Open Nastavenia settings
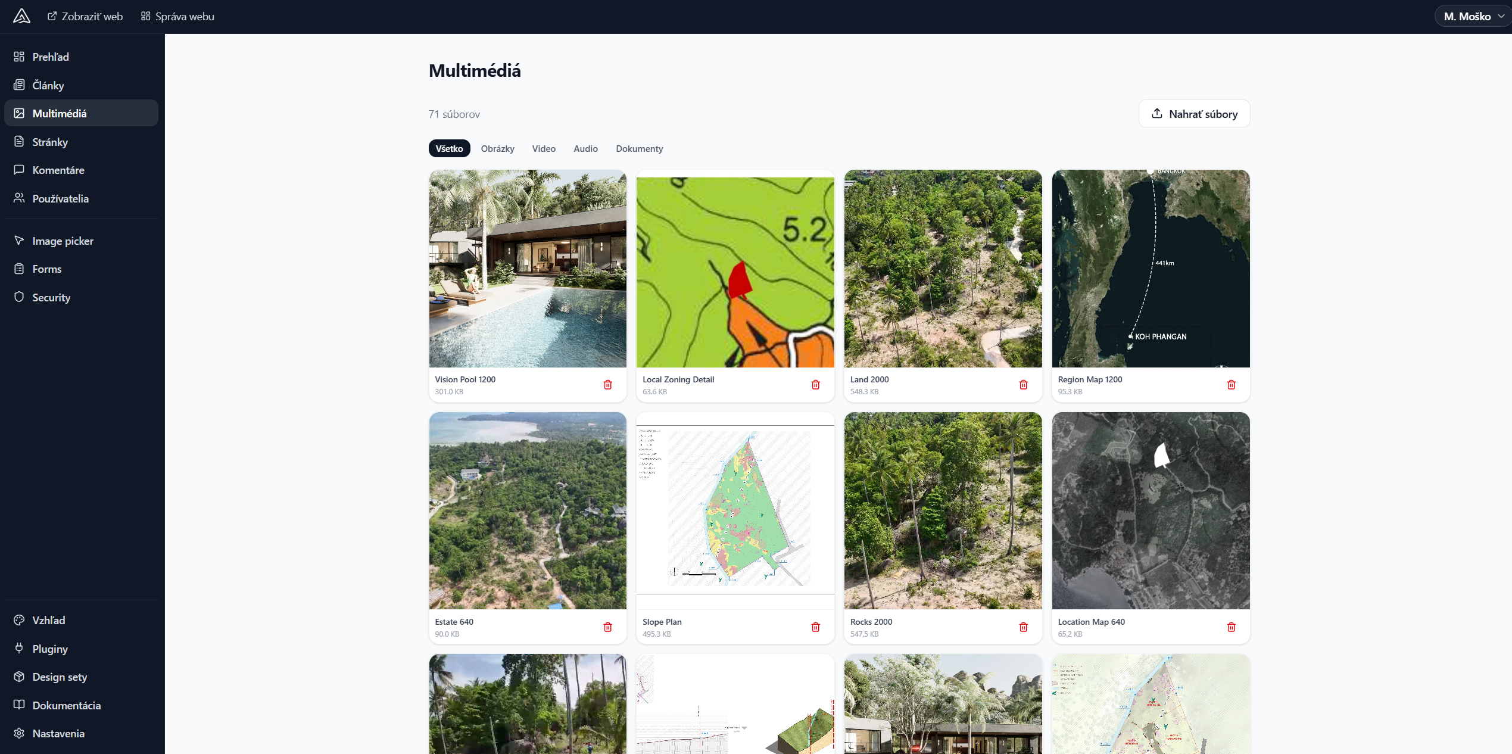The height and width of the screenshot is (754, 1512). [81, 733]
